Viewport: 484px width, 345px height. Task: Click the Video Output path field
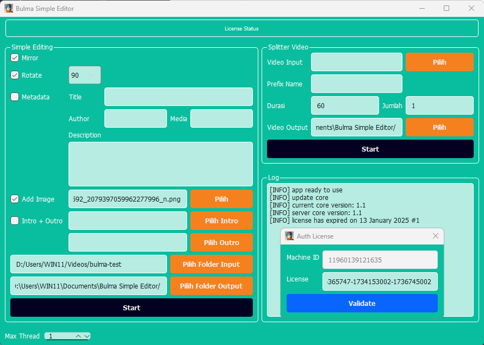pos(357,127)
